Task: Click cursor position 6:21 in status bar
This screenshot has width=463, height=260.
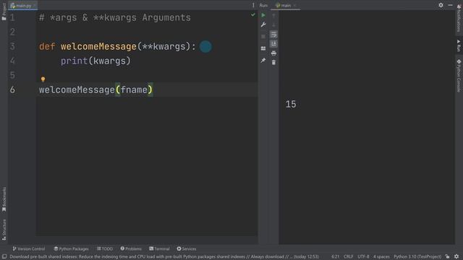Action: (336, 257)
